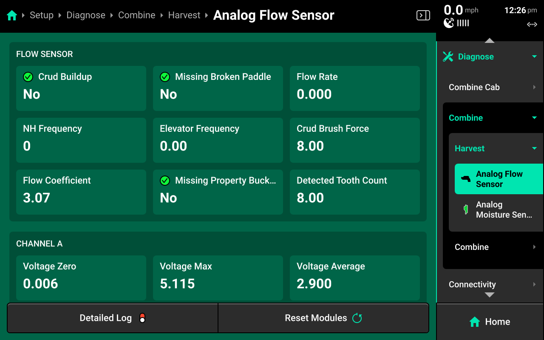Click the Crud Buildup green check indicator
This screenshot has height=340, width=544.
pyautogui.click(x=28, y=77)
